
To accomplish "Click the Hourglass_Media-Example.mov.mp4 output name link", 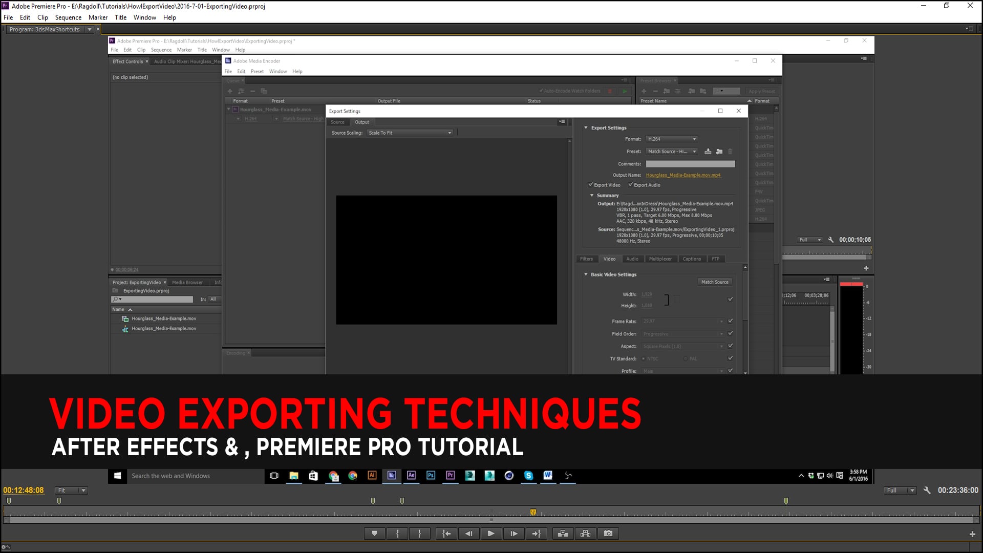I will (683, 175).
